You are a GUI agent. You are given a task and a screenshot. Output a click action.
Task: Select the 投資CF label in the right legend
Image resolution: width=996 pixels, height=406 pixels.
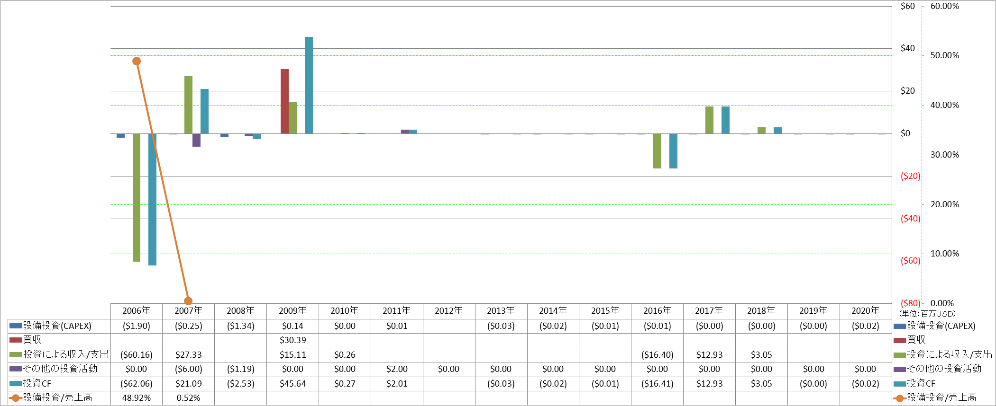click(x=922, y=383)
